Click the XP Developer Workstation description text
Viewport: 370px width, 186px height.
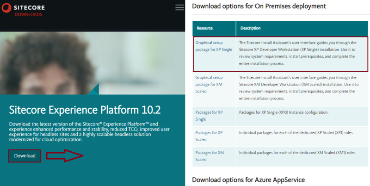(x=297, y=53)
